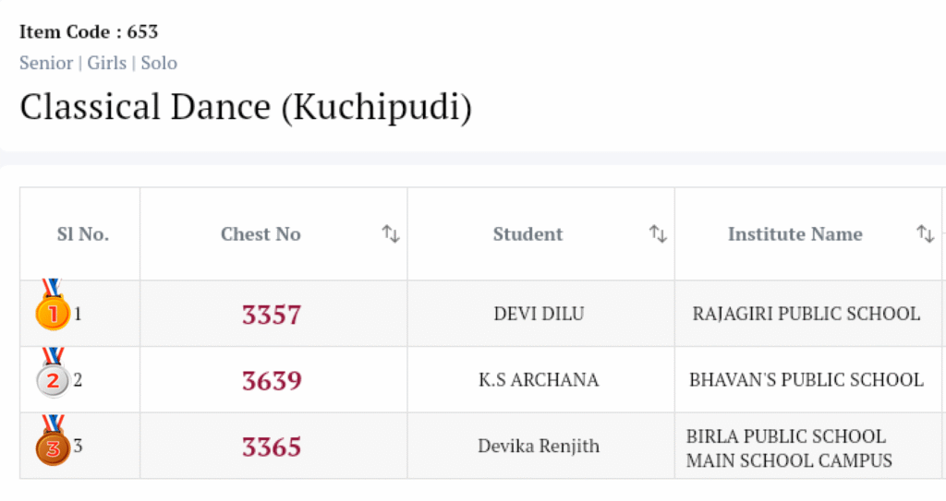Click the Student column header text
Screen dimensions: 946x501
(x=528, y=234)
